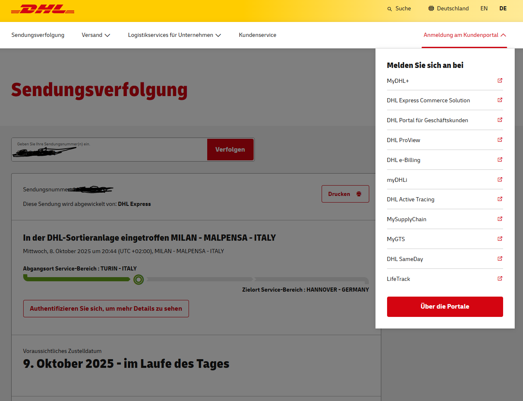This screenshot has width=523, height=401.
Task: Go to Kundenservice menu item
Action: [257, 35]
